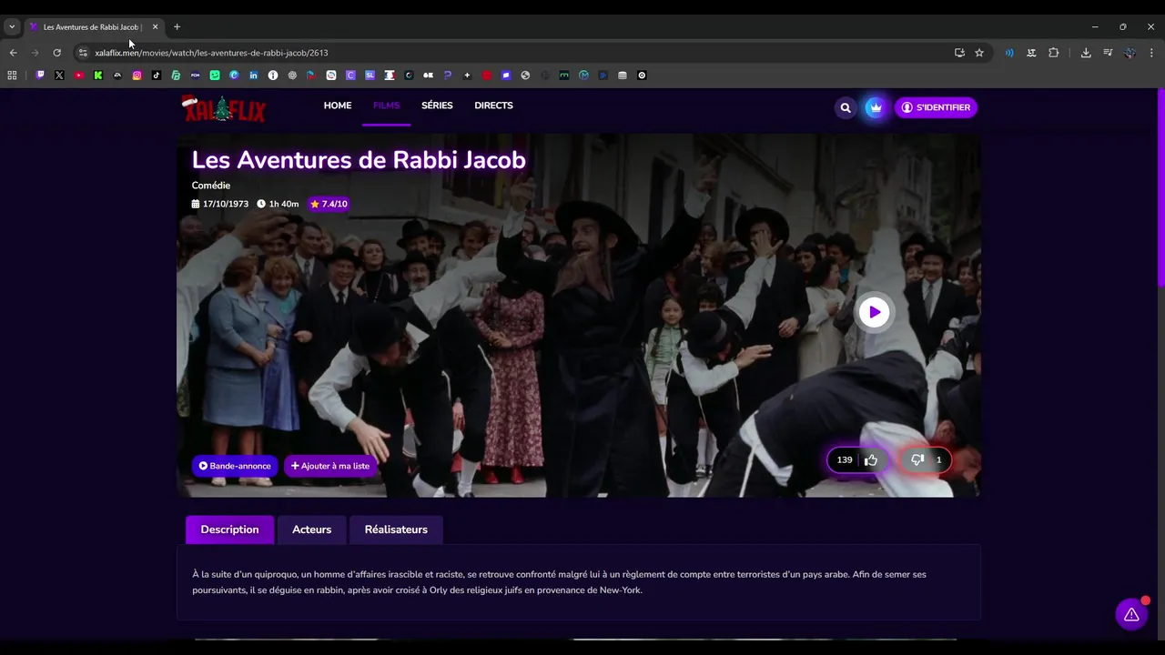Click the S'IDENTIFIER login button
Image resolution: width=1165 pixels, height=655 pixels.
point(936,107)
